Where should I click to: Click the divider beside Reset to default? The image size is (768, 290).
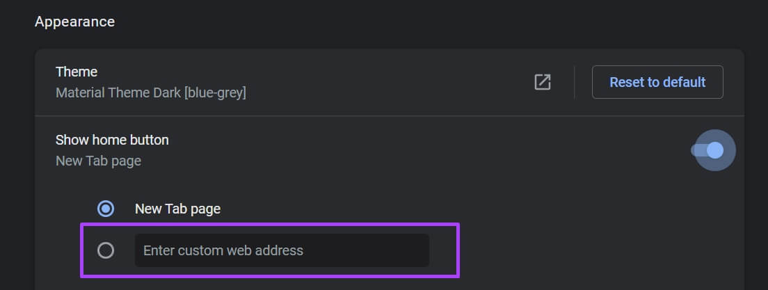click(x=574, y=82)
